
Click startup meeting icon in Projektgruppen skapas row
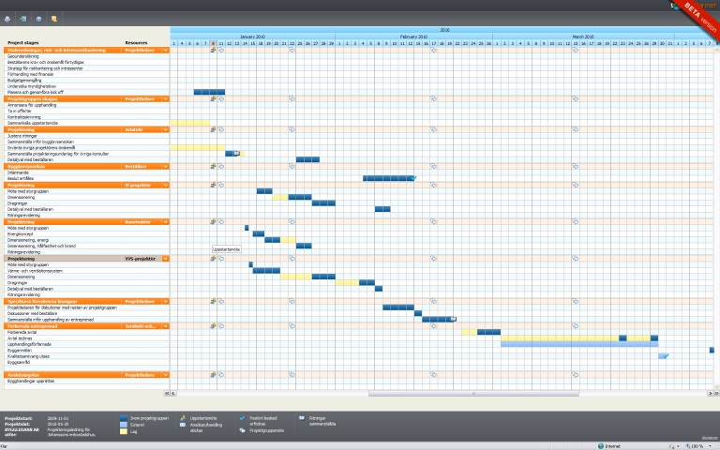[213, 98]
